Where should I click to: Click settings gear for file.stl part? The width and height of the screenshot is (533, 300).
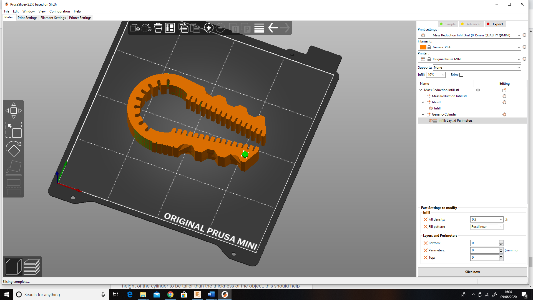click(504, 102)
